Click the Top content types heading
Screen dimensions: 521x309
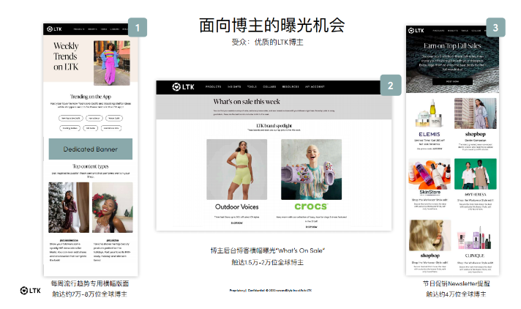91,166
